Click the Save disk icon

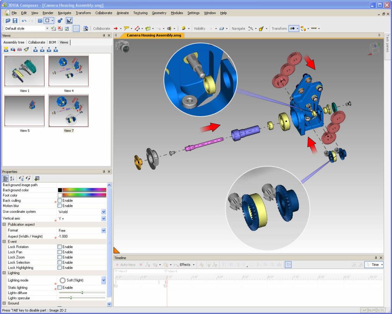coord(15,21)
